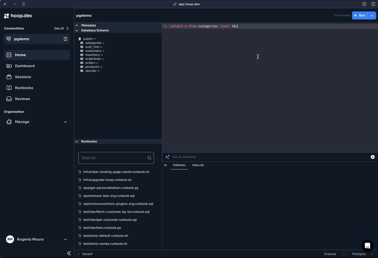Submit the AI prompt arrow button

pos(372,157)
